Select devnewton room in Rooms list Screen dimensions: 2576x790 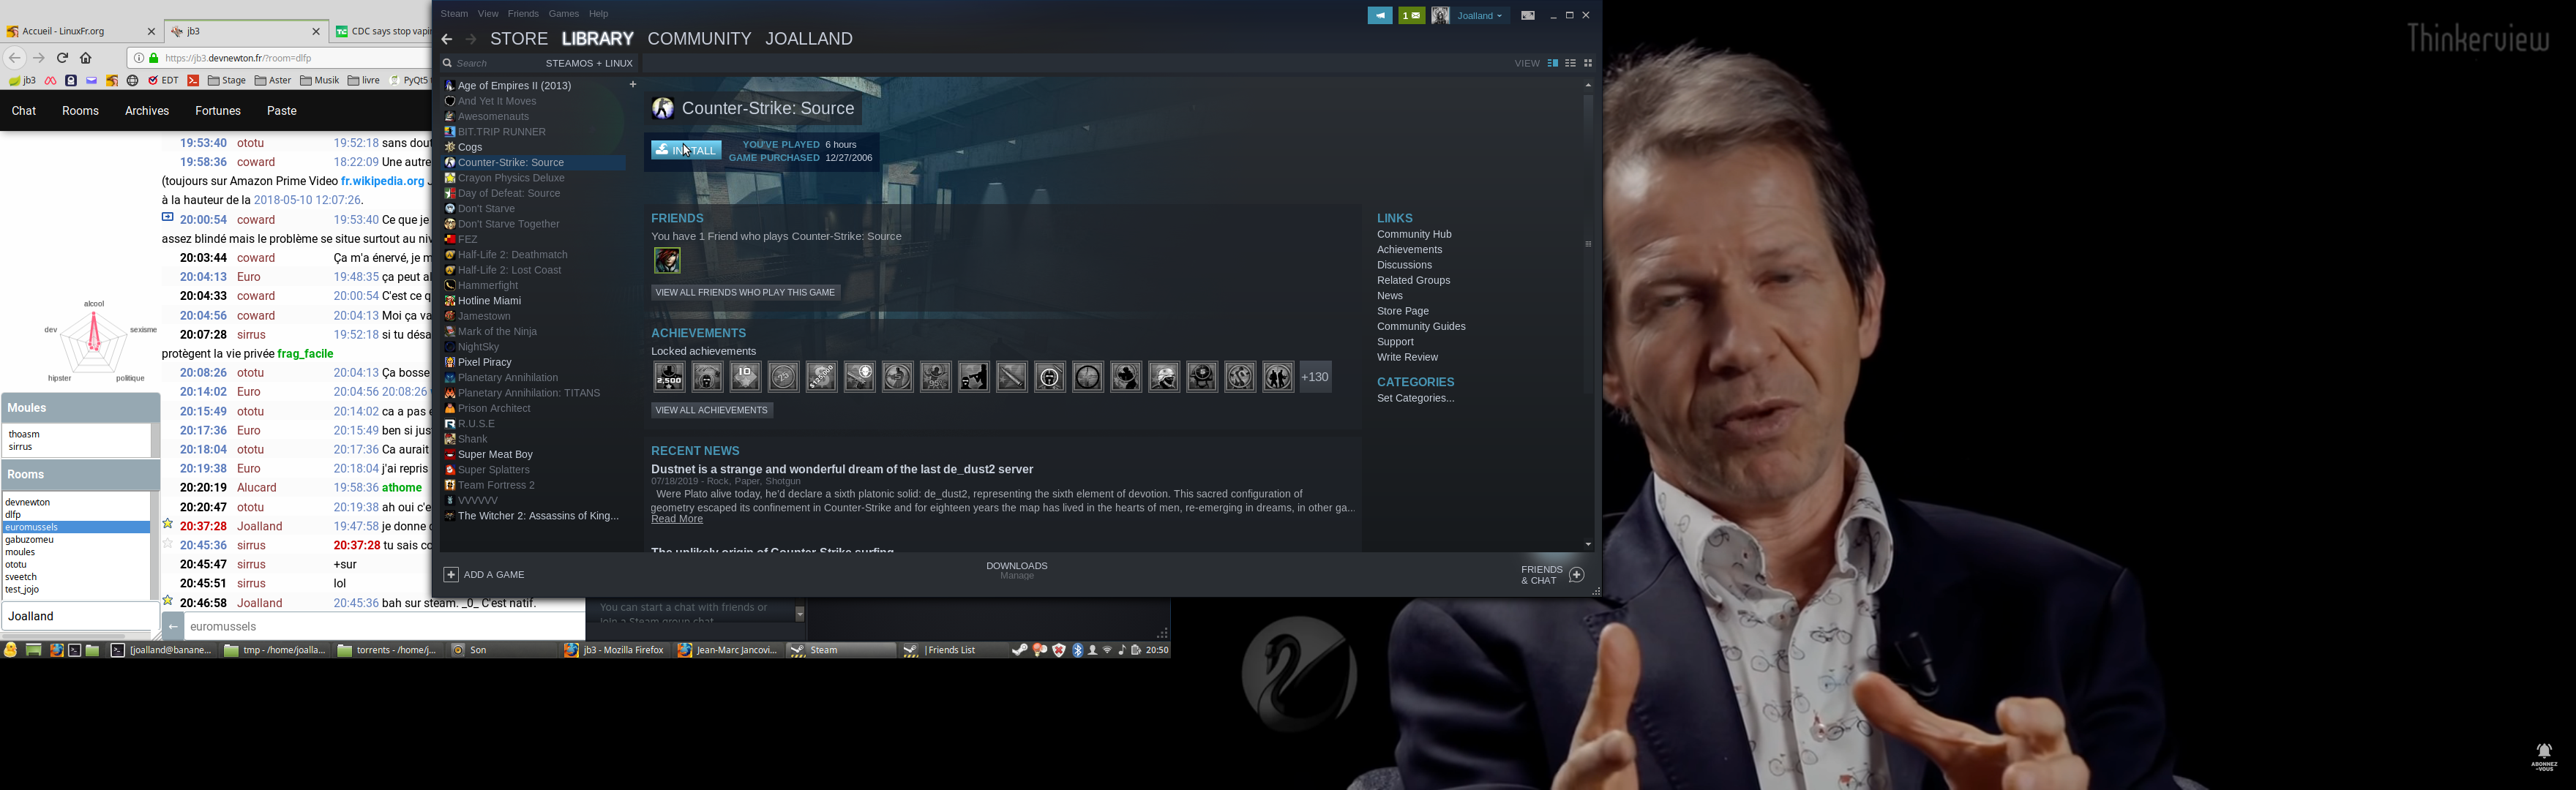pyautogui.click(x=28, y=502)
